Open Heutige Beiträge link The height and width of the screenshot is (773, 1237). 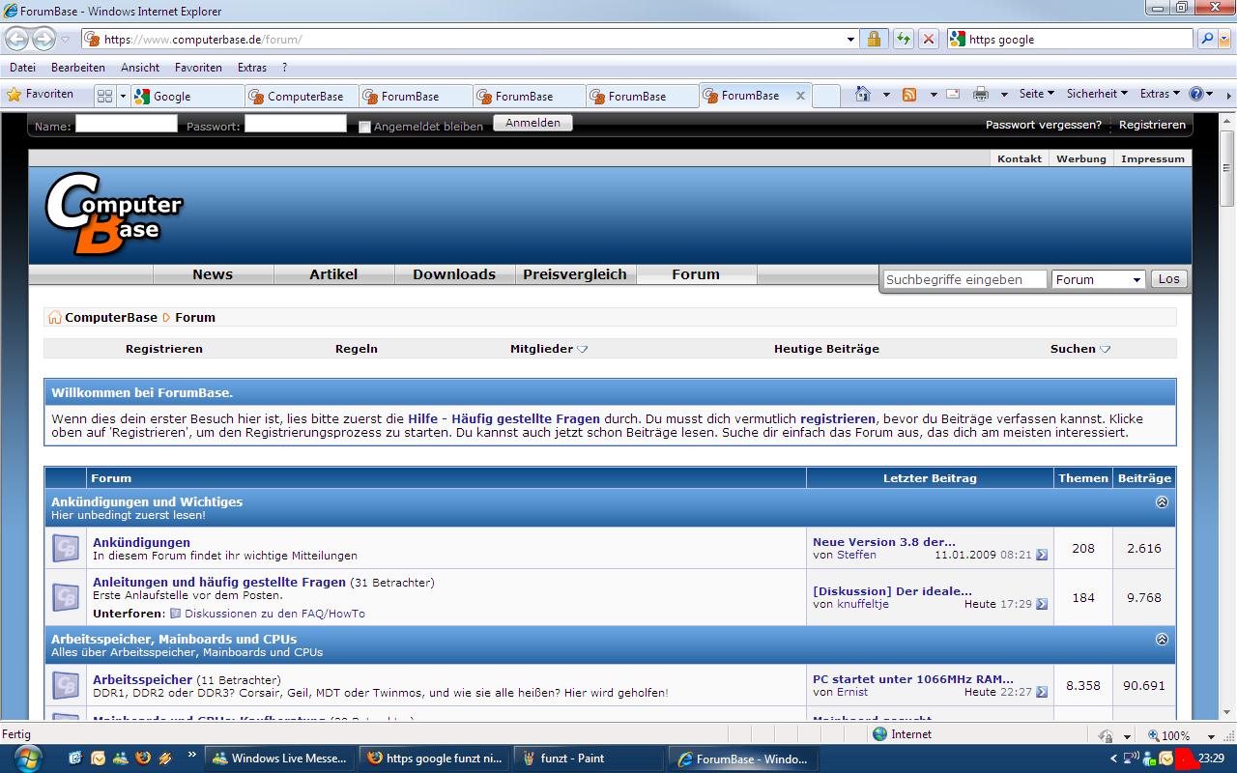tap(827, 349)
